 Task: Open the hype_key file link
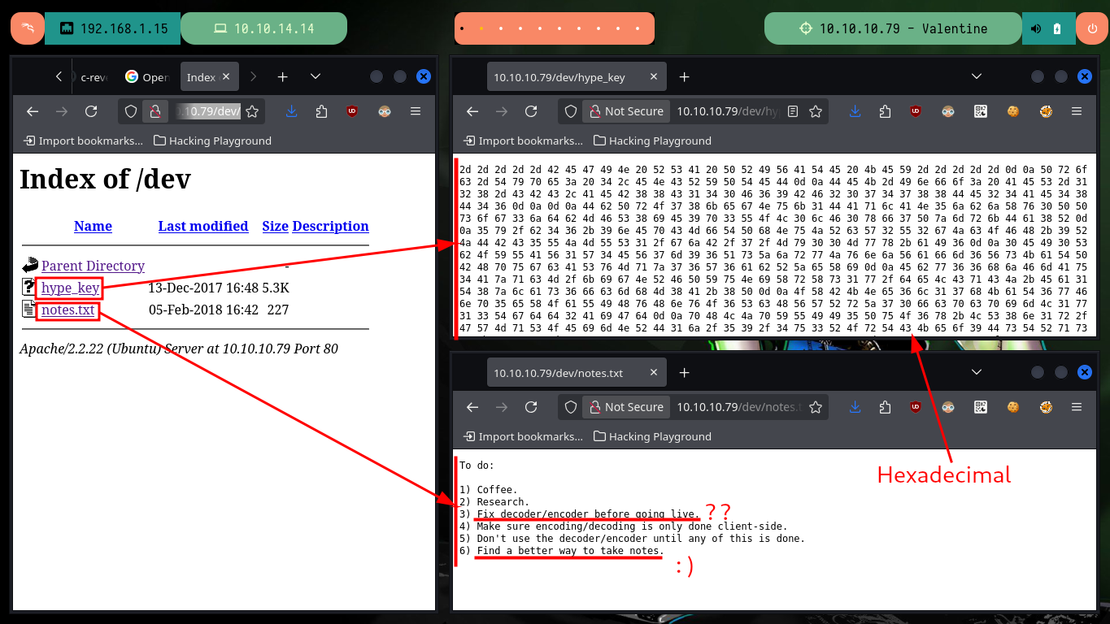(x=71, y=288)
